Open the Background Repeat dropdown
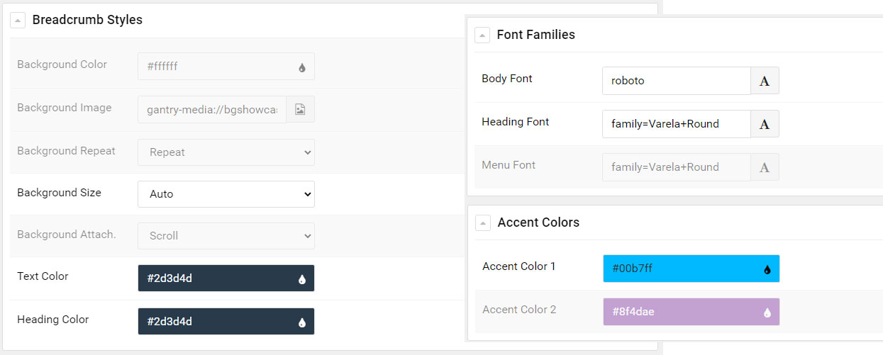This screenshot has width=883, height=355. tap(226, 152)
